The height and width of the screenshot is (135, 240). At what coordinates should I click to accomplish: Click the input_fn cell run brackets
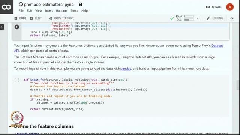point(17,80)
